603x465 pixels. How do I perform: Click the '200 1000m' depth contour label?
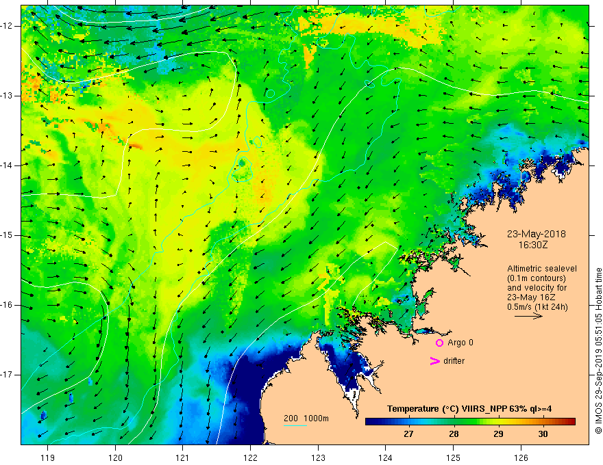click(306, 418)
